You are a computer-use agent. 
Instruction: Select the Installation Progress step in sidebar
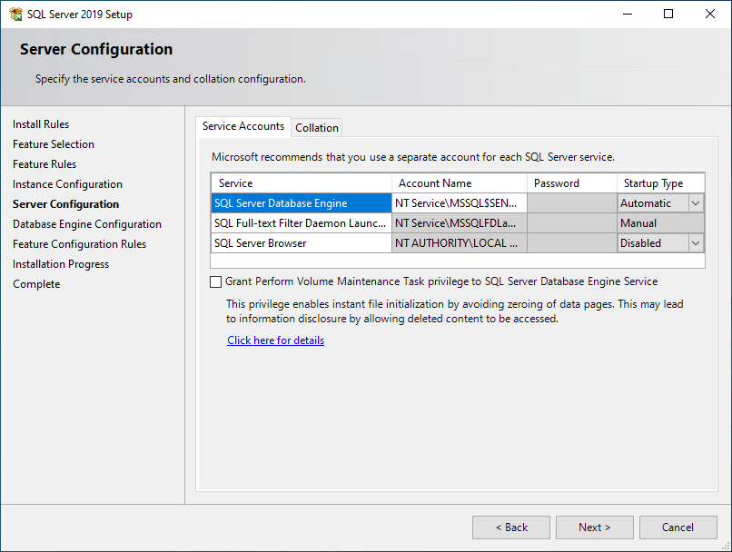[x=61, y=263]
